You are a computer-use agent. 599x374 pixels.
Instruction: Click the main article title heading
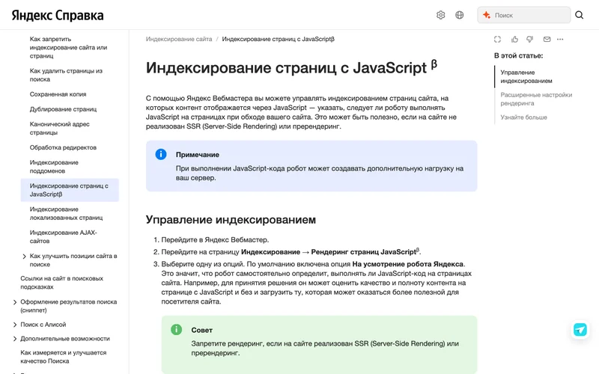click(x=291, y=67)
